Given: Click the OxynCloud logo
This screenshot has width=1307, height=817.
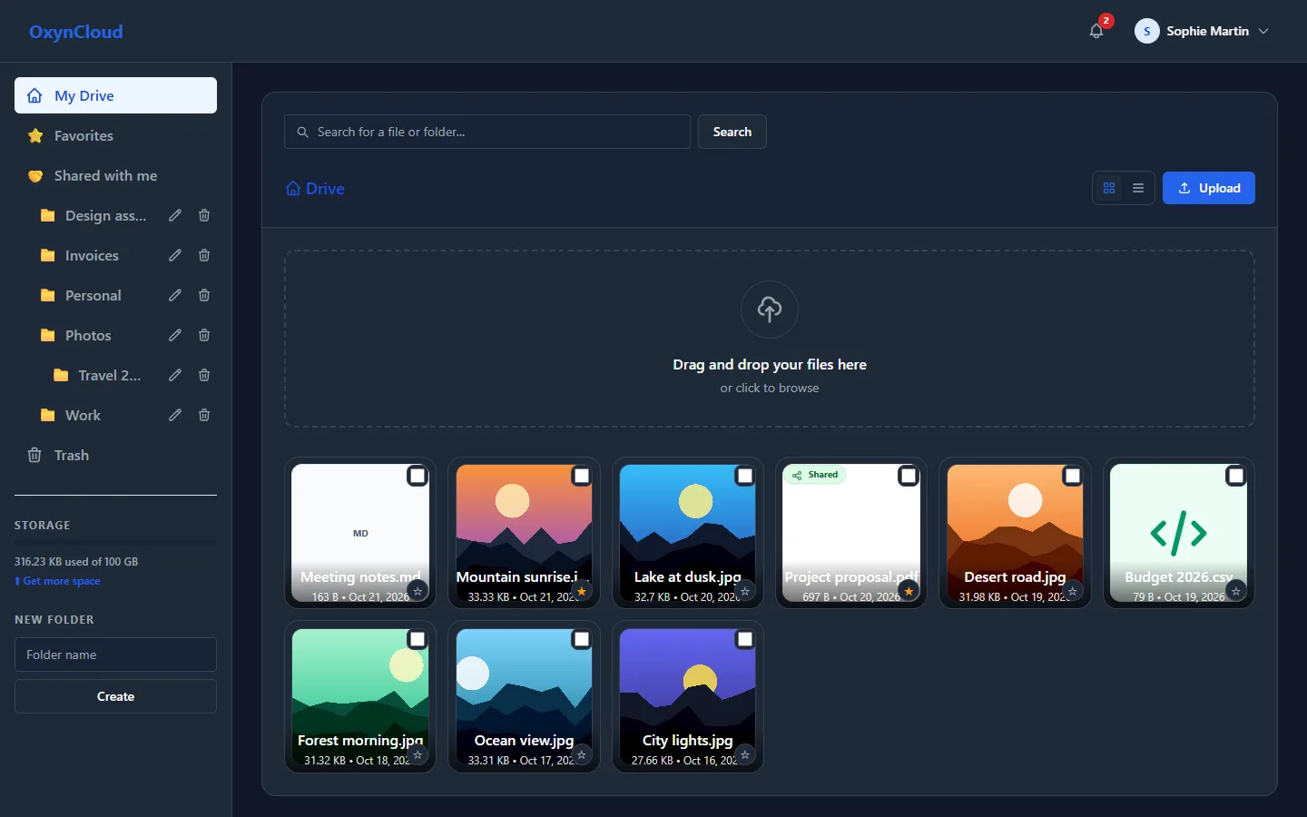Looking at the screenshot, I should click(76, 32).
